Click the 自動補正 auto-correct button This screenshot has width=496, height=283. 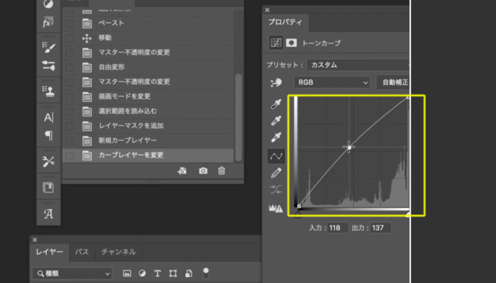393,82
